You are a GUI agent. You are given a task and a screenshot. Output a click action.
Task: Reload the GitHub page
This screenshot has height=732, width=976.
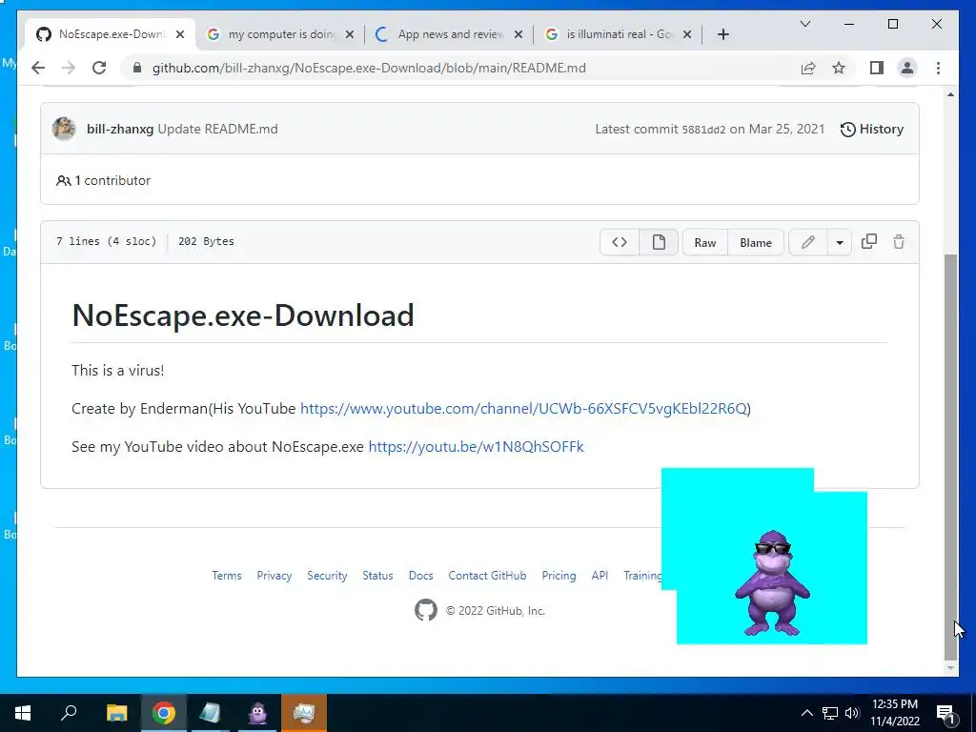pyautogui.click(x=99, y=68)
